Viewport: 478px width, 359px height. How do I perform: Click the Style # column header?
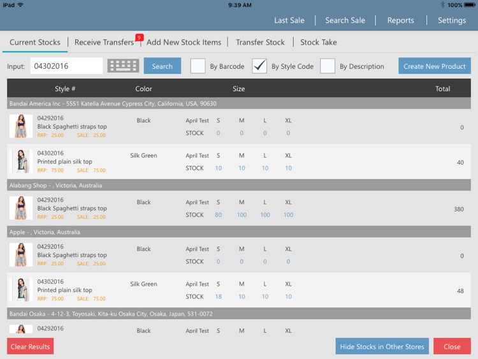(65, 89)
